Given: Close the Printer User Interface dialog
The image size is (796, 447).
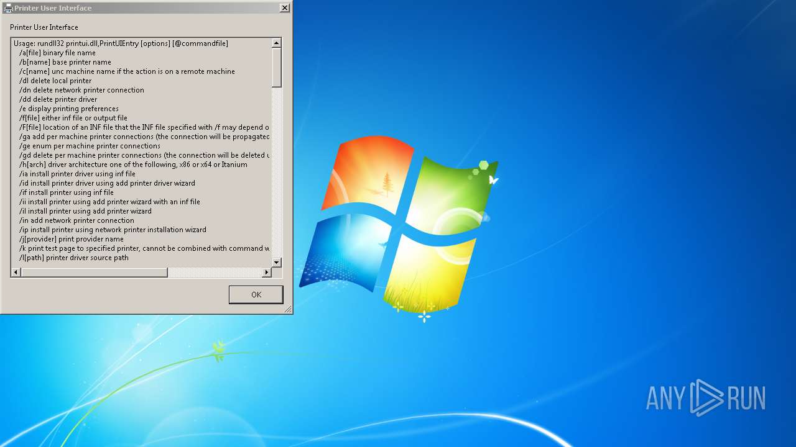Looking at the screenshot, I should click(284, 8).
